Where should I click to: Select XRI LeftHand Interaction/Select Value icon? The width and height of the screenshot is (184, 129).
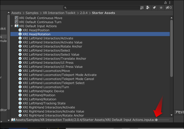tap(20, 54)
